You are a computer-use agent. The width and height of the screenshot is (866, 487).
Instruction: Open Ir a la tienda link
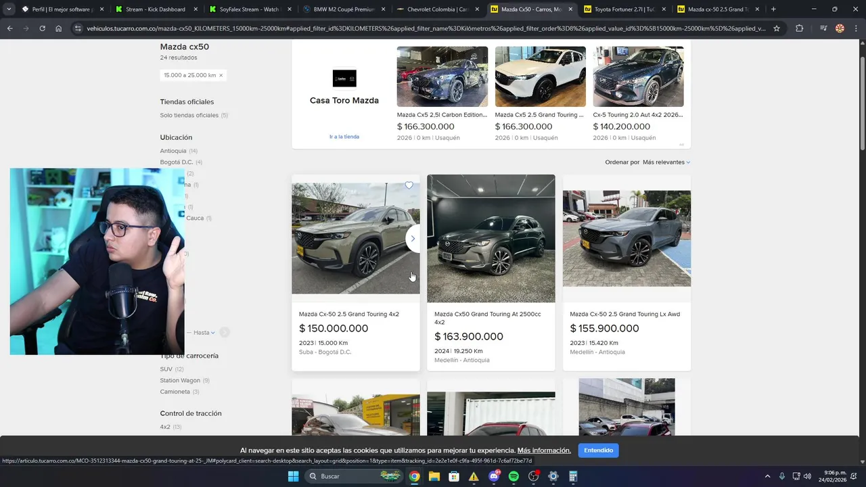click(344, 137)
